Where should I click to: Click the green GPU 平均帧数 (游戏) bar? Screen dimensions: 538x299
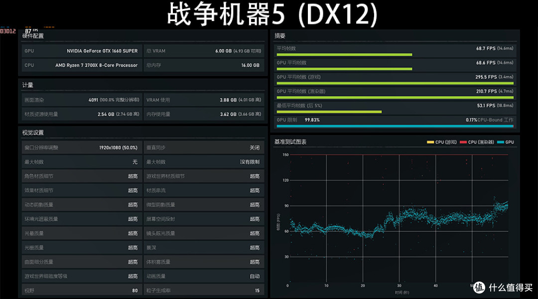[395, 83]
